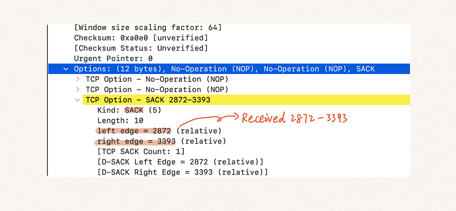Select the Window size scaling factor line
Screen dimensions: 456x211
click(x=148, y=28)
